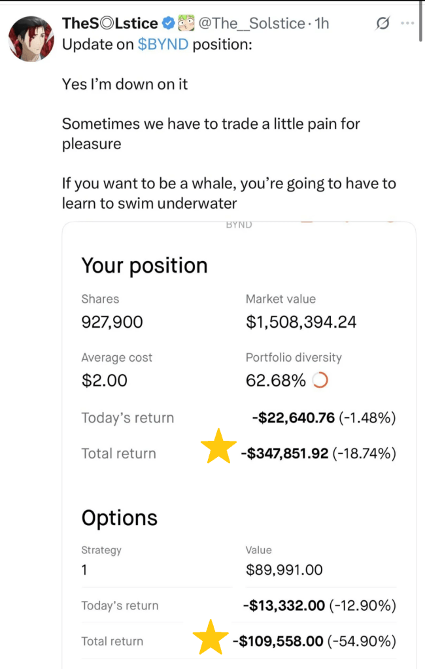Screen dimensions: 425x669
Task: Open TheSOLstice profile avatar
Action: [31, 37]
